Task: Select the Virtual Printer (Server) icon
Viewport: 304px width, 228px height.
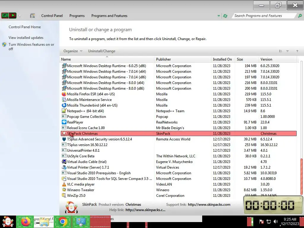Action: 64,167
